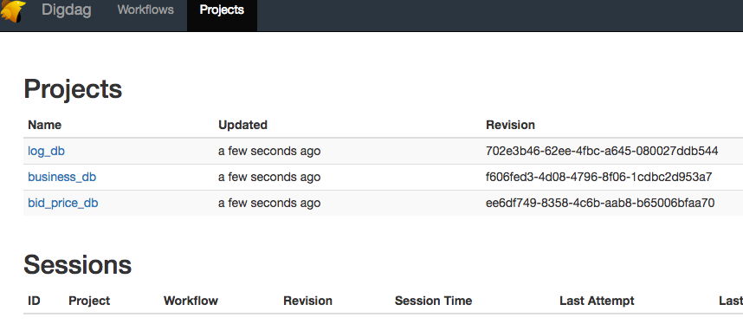The width and height of the screenshot is (743, 324).
Task: Open the log_db project
Action: (x=47, y=152)
